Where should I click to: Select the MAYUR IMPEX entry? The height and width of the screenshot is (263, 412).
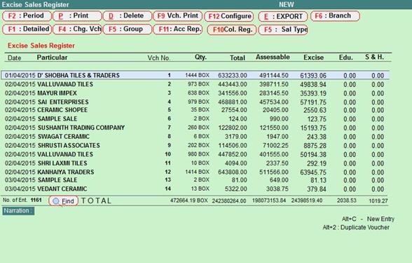[195, 93]
